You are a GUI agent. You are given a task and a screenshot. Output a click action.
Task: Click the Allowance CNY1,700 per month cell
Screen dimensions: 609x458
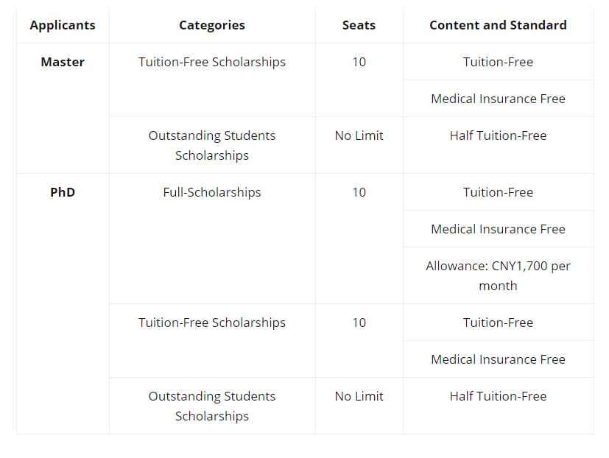pyautogui.click(x=498, y=276)
